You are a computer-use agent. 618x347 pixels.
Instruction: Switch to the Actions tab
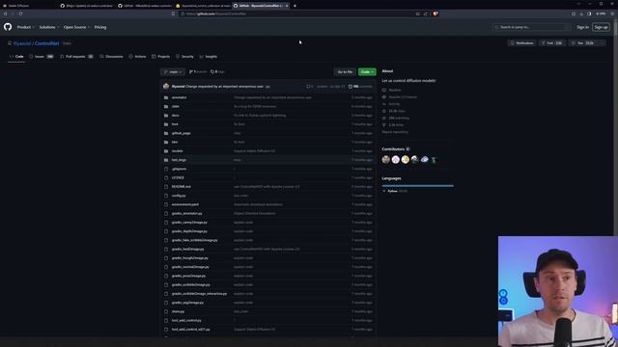click(x=137, y=57)
